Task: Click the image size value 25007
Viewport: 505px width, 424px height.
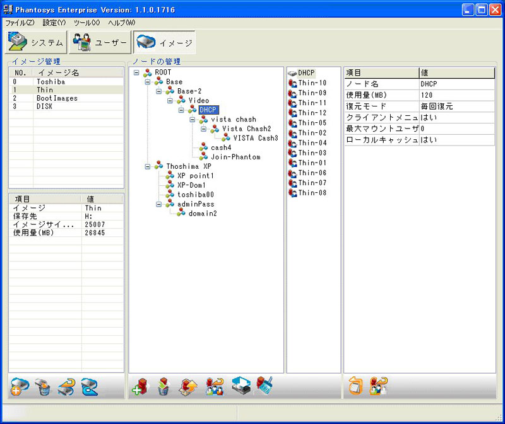Action: click(x=95, y=225)
